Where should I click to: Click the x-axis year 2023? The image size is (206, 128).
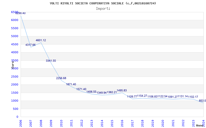[193, 123]
